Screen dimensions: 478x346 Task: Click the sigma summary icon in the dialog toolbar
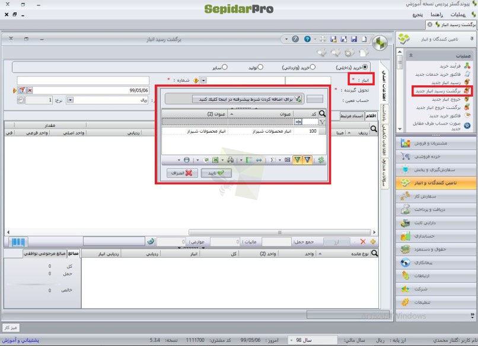[273, 160]
